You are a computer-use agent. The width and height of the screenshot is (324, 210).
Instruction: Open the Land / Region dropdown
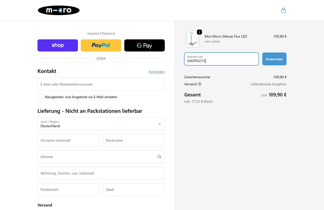pyautogui.click(x=101, y=124)
